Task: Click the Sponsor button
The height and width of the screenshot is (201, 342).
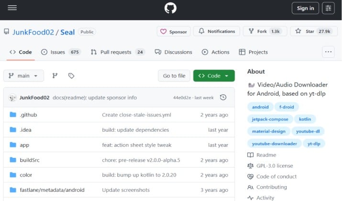Action: (x=174, y=32)
